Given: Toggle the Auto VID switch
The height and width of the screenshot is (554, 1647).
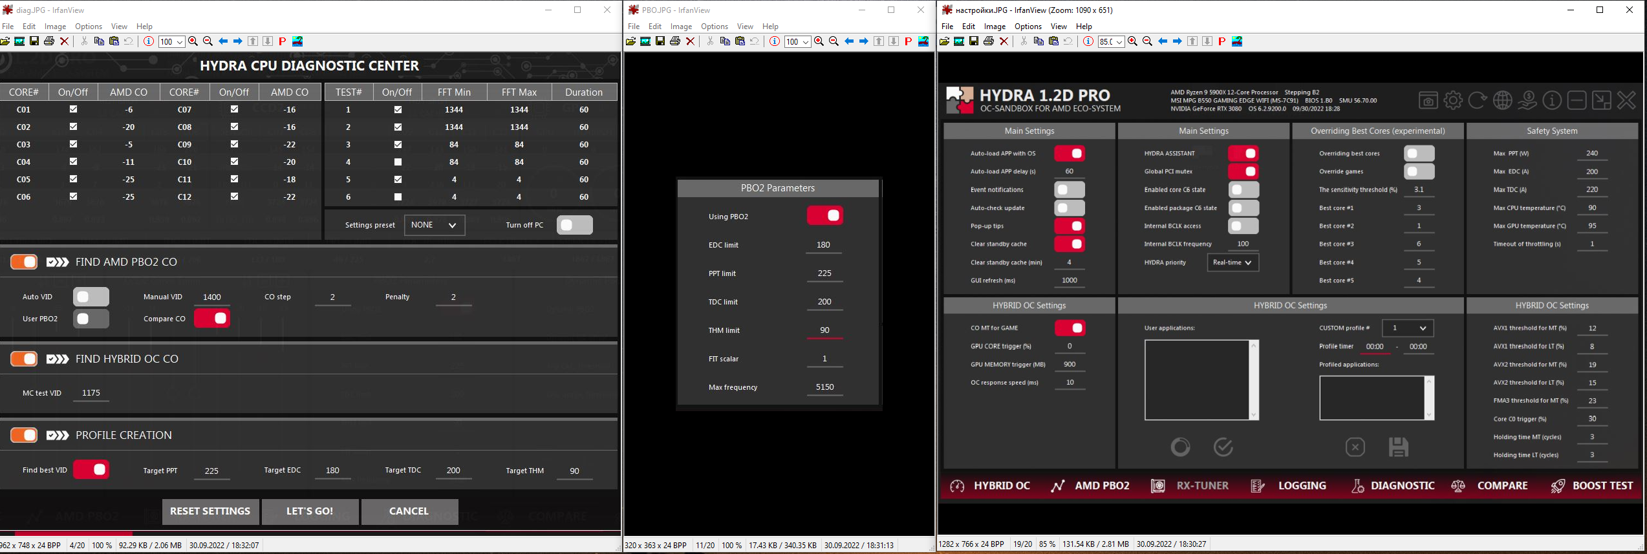Looking at the screenshot, I should point(91,297).
